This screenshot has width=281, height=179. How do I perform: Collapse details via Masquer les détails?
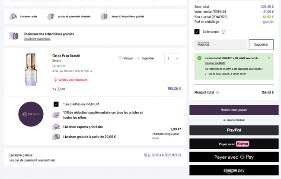pos(215,63)
